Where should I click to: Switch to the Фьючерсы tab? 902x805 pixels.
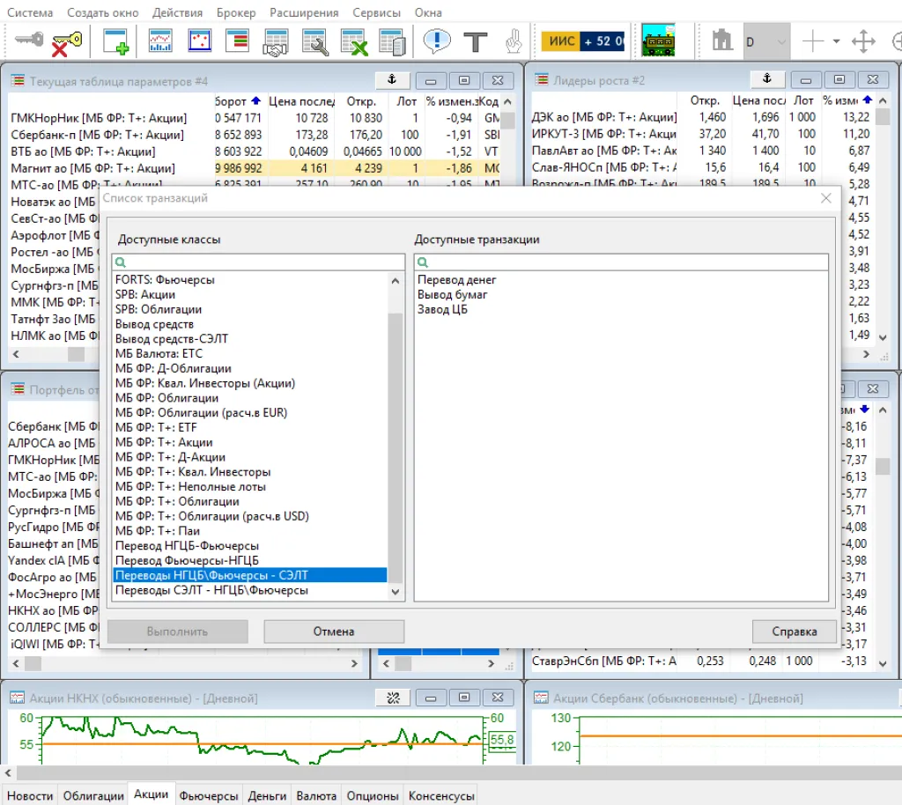click(209, 795)
